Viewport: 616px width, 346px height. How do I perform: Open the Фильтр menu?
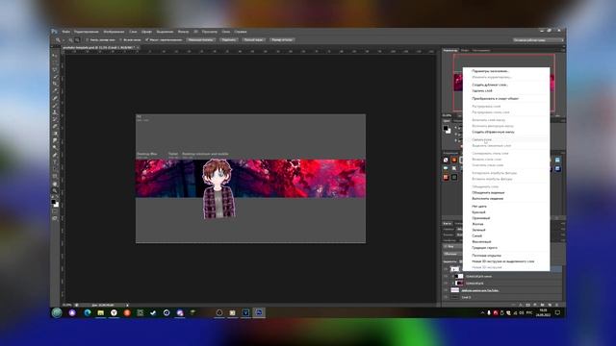coord(183,32)
